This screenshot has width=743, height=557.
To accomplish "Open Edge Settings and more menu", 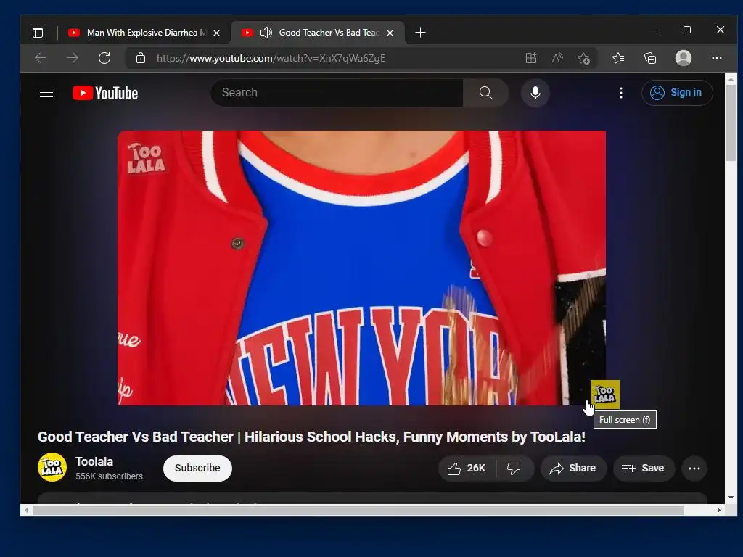I will point(716,58).
